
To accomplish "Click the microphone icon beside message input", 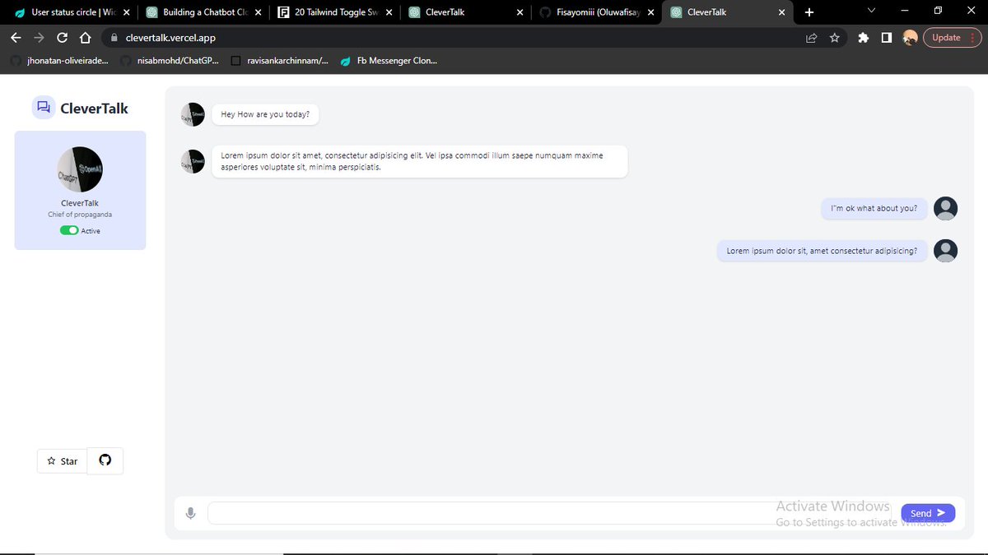I will (x=191, y=513).
